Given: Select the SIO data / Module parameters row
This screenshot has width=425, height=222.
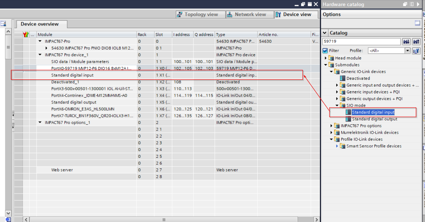Looking at the screenshot, I should coord(167,61).
